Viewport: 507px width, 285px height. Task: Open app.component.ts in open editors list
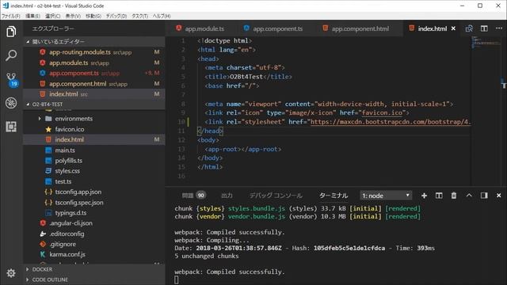(x=93, y=73)
